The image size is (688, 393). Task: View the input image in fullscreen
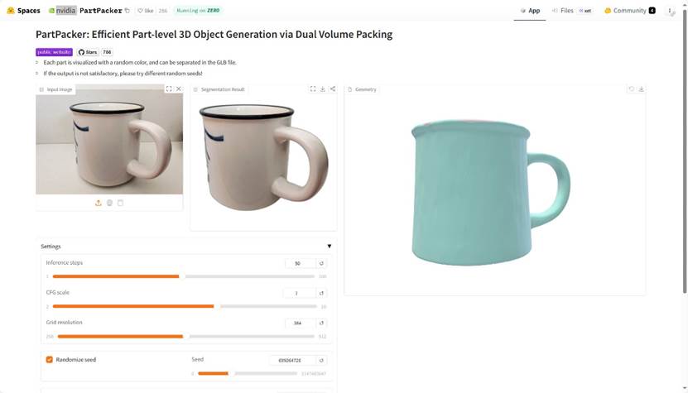click(x=169, y=89)
